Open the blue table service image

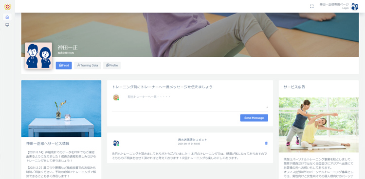click(x=61, y=109)
